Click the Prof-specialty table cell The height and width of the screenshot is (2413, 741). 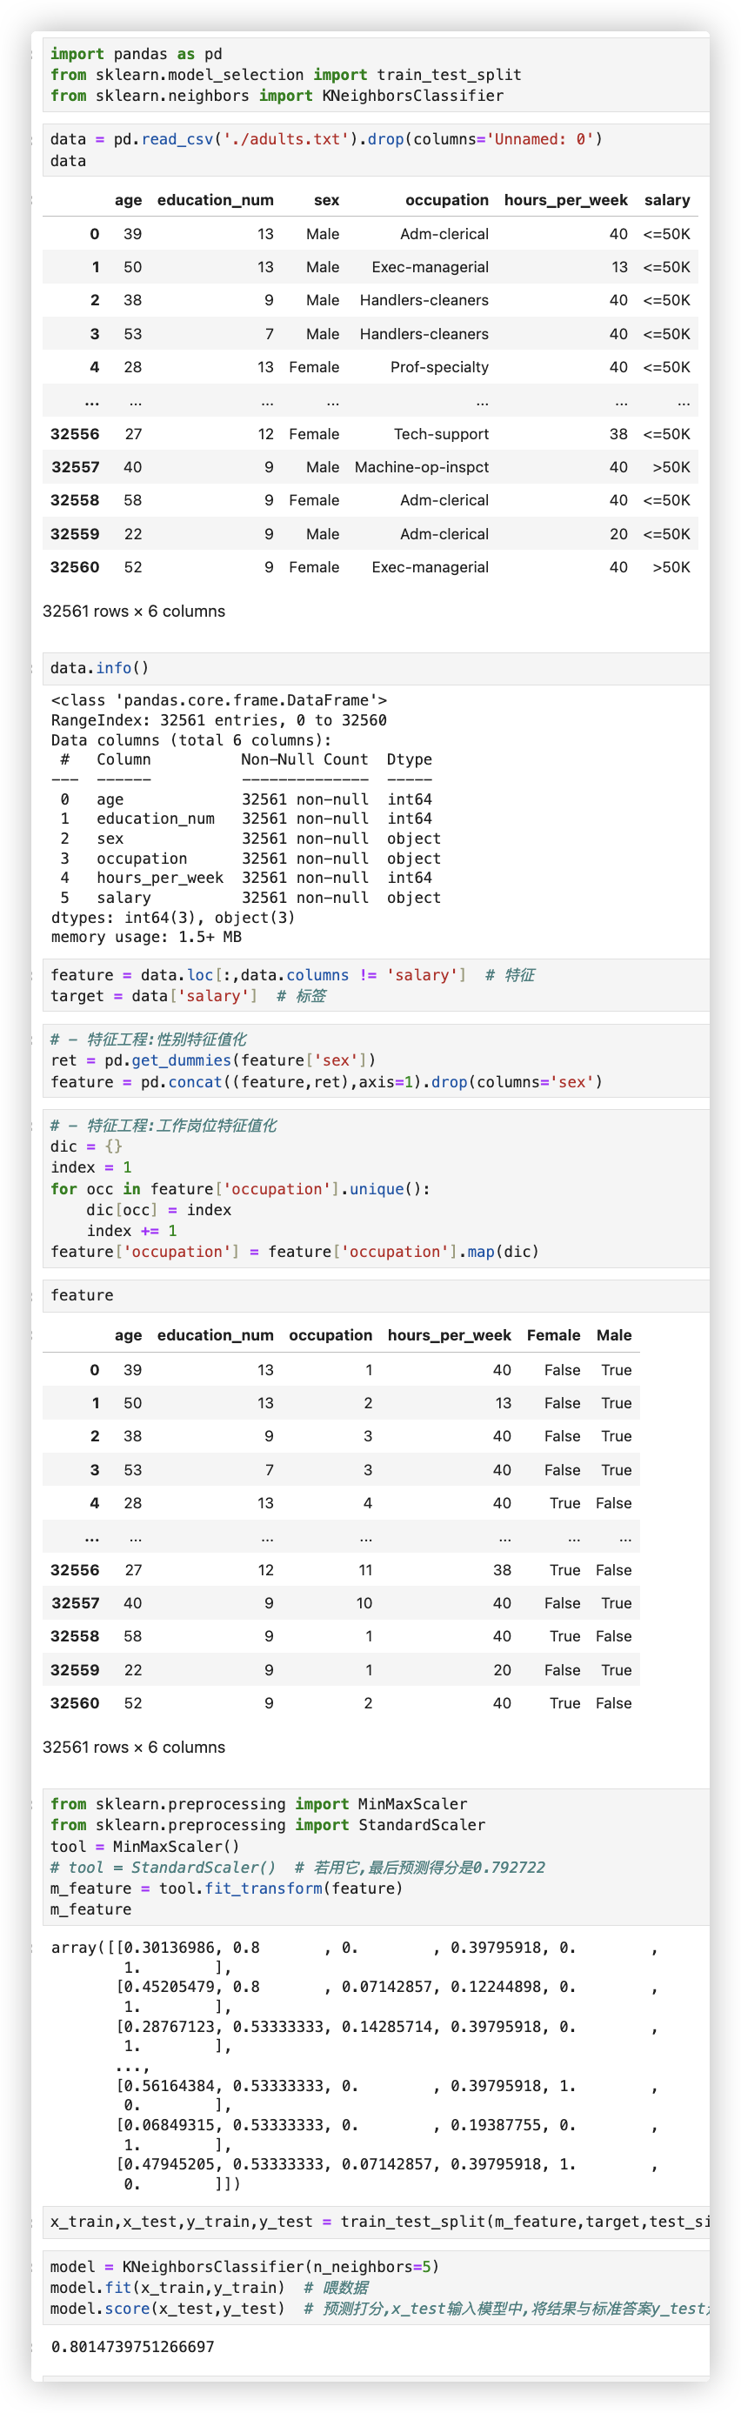point(438,367)
